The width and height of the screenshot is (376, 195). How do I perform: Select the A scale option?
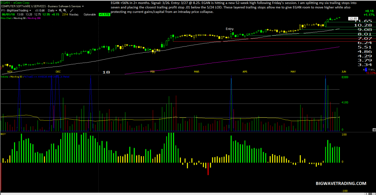tap(364, 70)
